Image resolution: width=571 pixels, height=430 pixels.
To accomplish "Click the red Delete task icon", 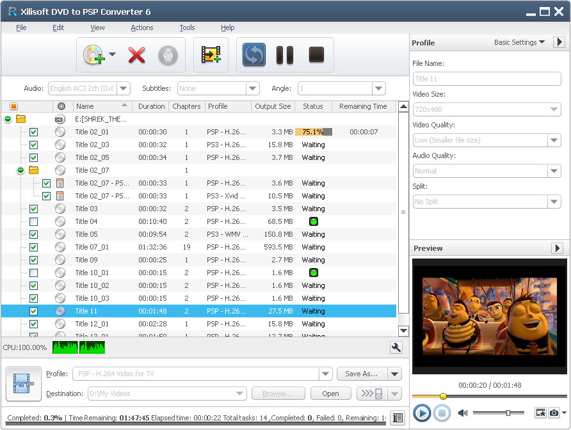I will [x=136, y=55].
